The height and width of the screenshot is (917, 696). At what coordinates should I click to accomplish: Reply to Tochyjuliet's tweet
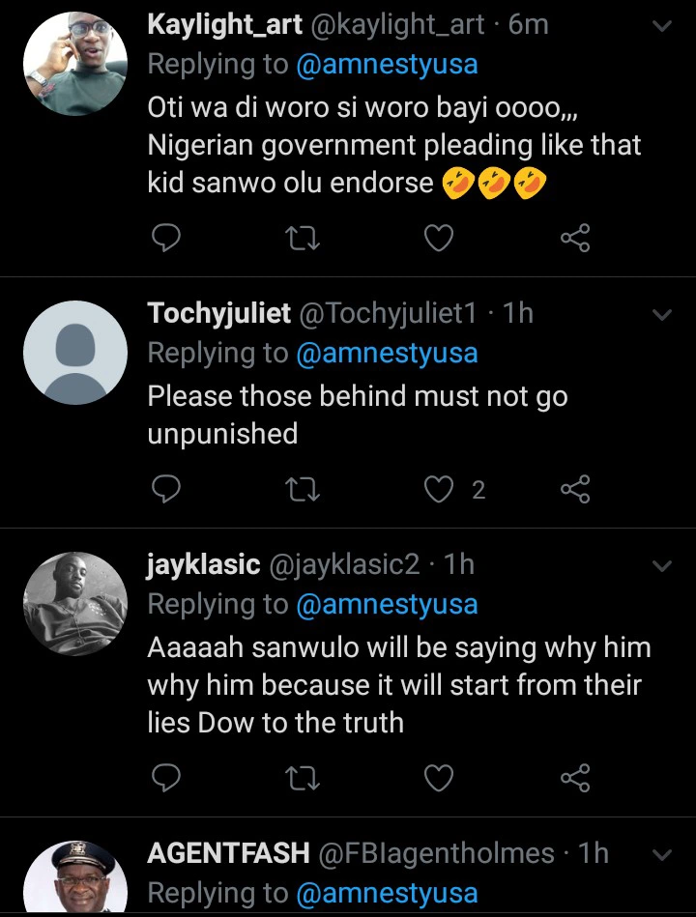[x=166, y=490]
